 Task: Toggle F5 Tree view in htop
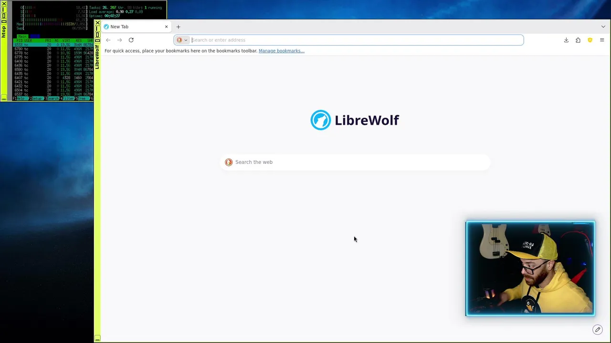82,99
